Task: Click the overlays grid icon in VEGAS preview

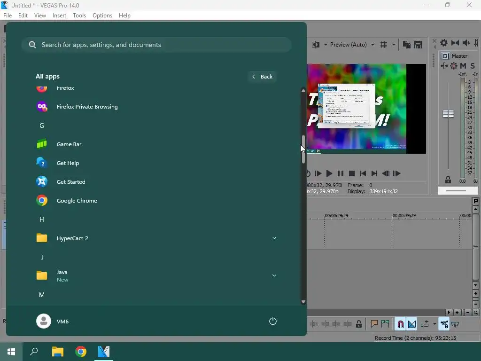Action: tap(383, 45)
